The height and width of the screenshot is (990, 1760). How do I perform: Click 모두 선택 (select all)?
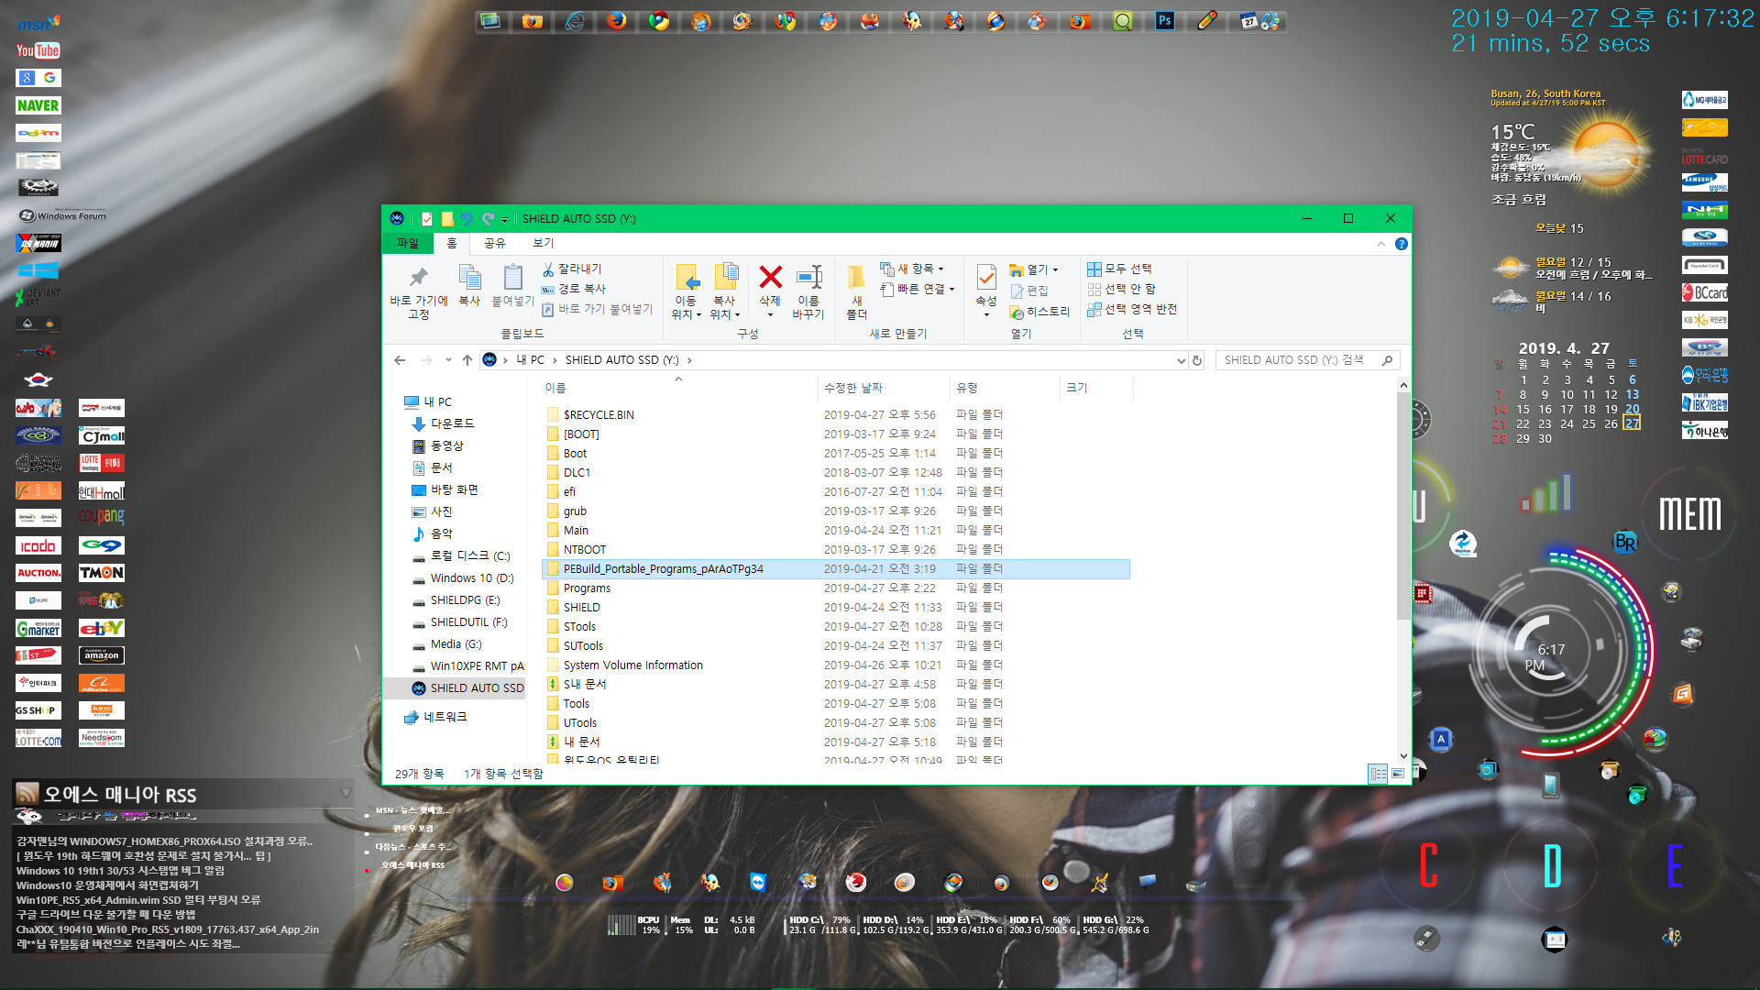pyautogui.click(x=1119, y=269)
